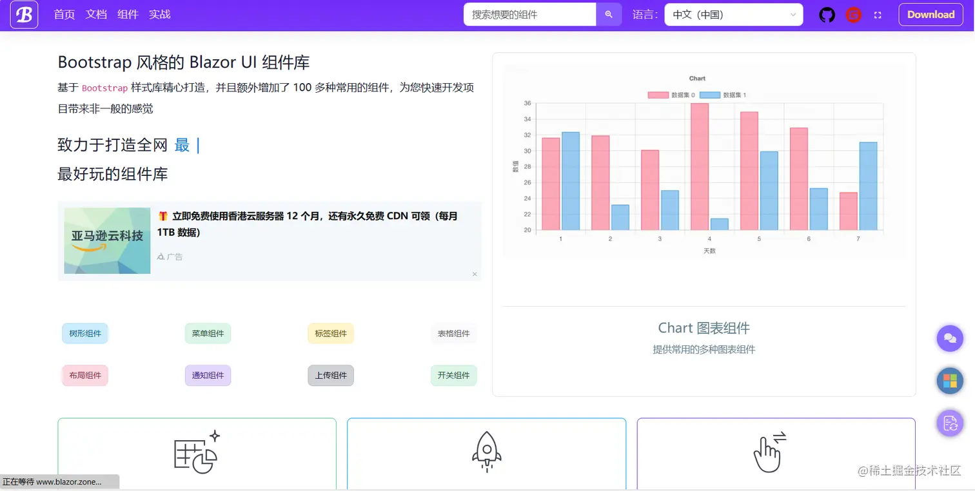Click the chart title 'Chart'
Image resolution: width=975 pixels, height=491 pixels.
pyautogui.click(x=697, y=79)
